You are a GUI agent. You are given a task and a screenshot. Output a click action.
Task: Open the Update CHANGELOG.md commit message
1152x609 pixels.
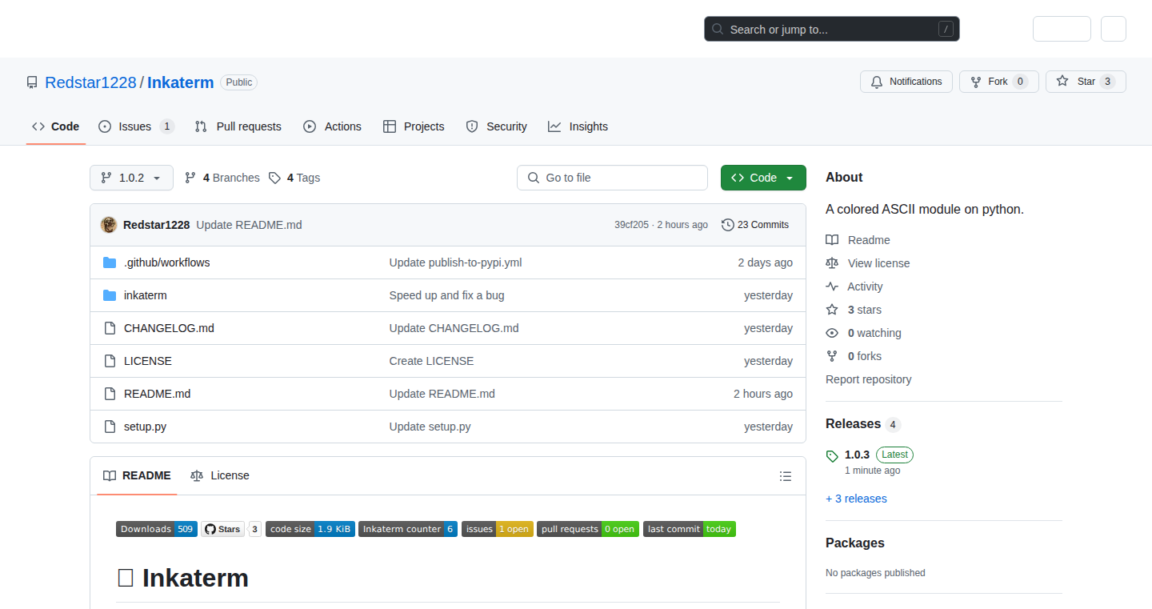[454, 328]
